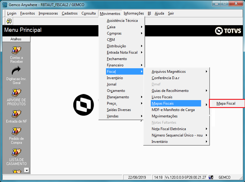
Task: Expand Número Sequencial Único - nsu submenu
Action: (x=180, y=135)
